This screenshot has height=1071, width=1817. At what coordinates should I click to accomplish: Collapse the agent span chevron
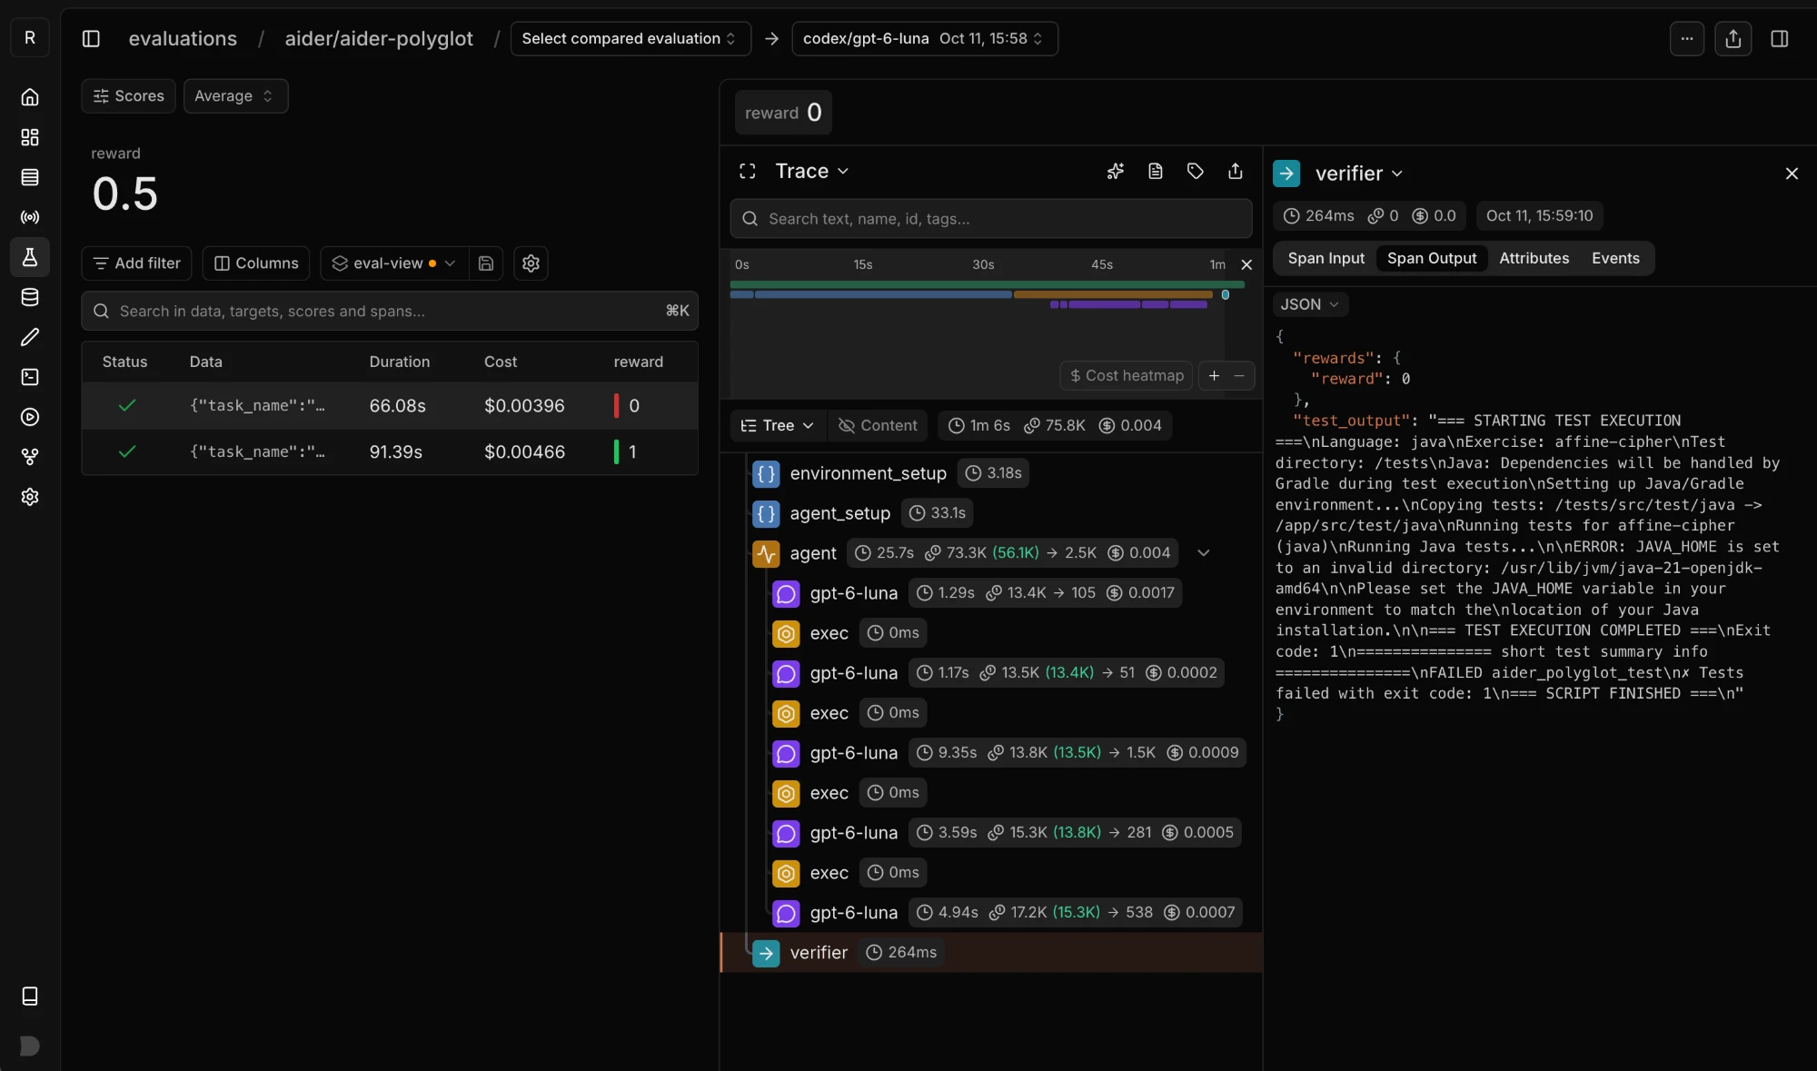[x=1204, y=553]
